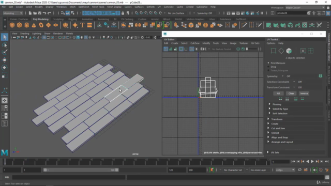Open the 24 fps frame rate dropdown
This screenshot has height=186, width=331.
(285, 170)
